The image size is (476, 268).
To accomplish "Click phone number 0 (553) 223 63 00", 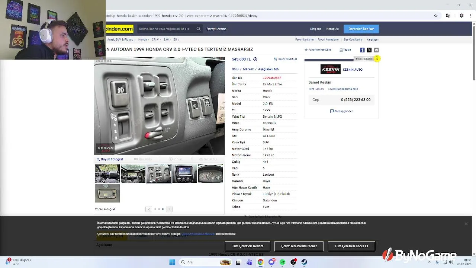I will click(356, 100).
